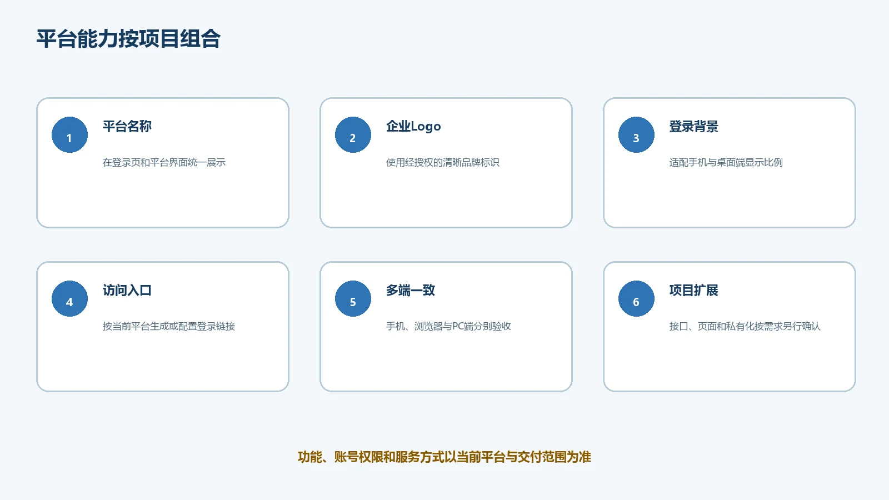Click the number 1 circle badge
Screen dimensions: 889x500
click(69, 134)
